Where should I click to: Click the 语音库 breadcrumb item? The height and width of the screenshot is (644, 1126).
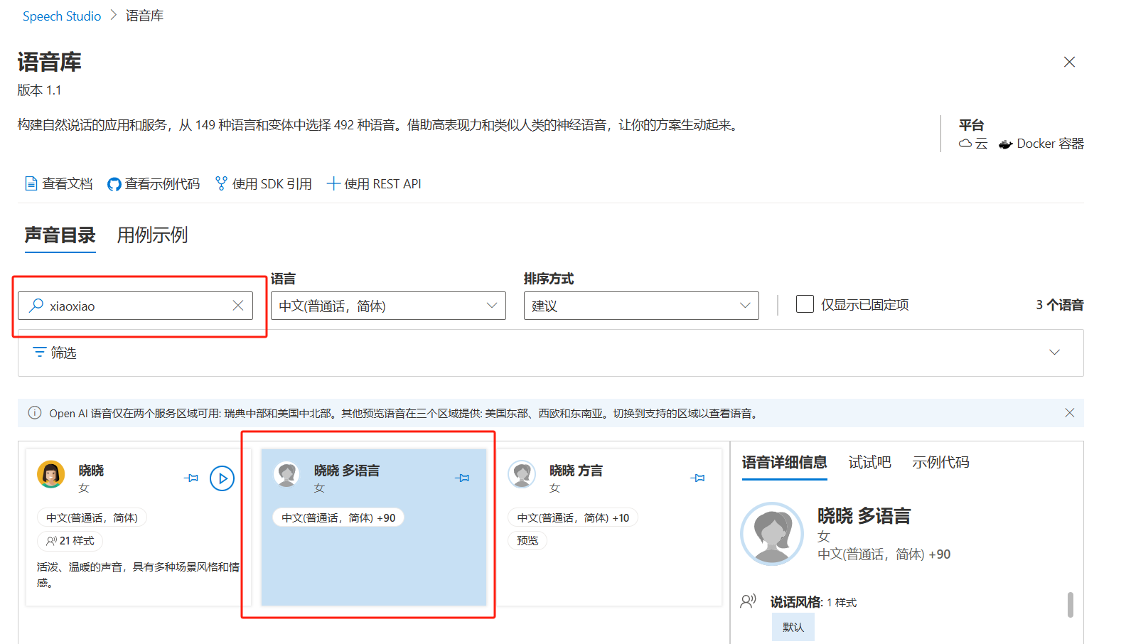point(144,16)
